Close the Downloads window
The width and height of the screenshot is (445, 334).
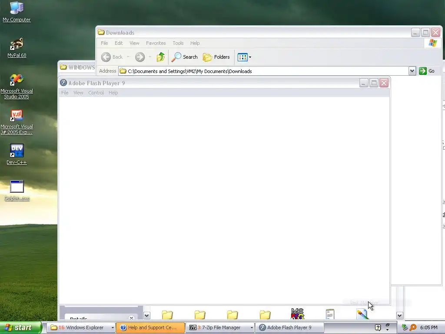point(436,32)
